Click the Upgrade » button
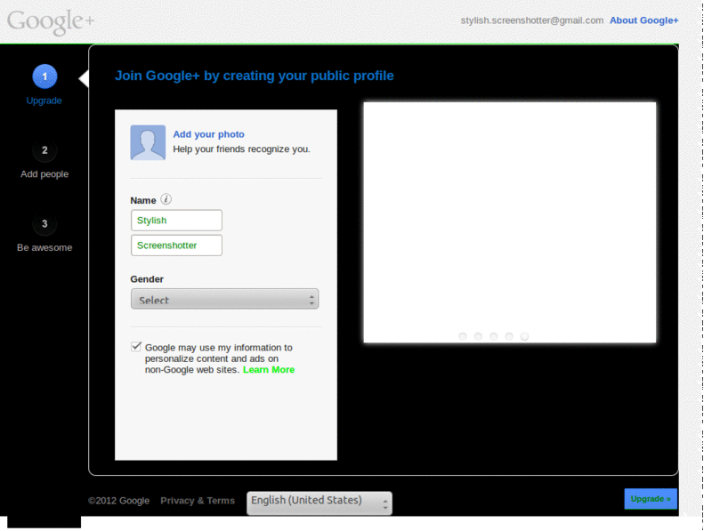The width and height of the screenshot is (712, 531). [x=651, y=499]
